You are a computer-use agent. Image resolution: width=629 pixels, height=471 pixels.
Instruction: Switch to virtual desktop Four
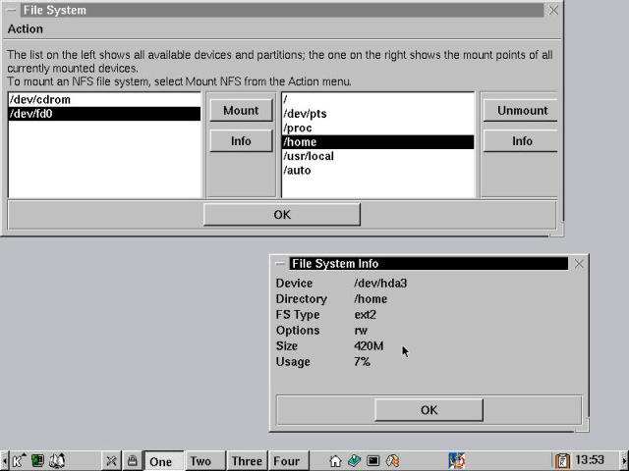(x=286, y=461)
